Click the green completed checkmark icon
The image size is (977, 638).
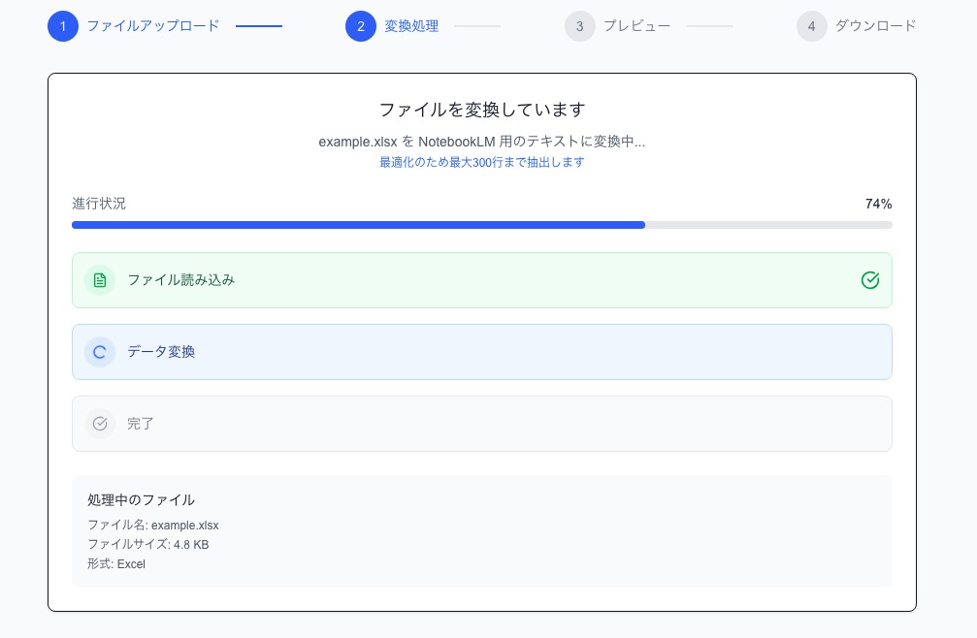coord(869,280)
